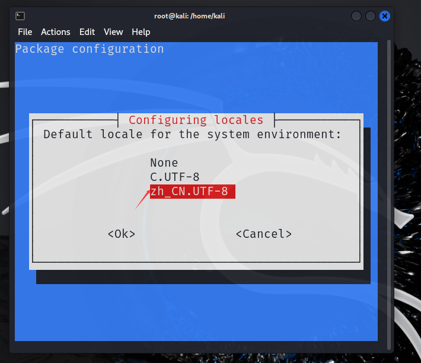Select the zh_CN.UTF-8 locale option
421x363 pixels.
pyautogui.click(x=193, y=192)
